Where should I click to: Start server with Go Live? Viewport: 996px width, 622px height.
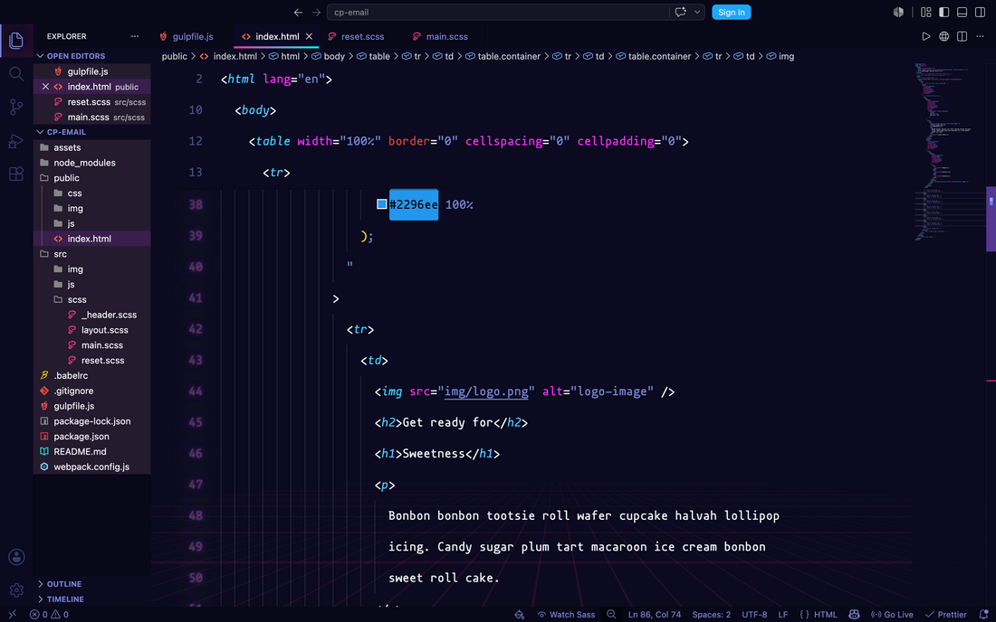pyautogui.click(x=892, y=615)
